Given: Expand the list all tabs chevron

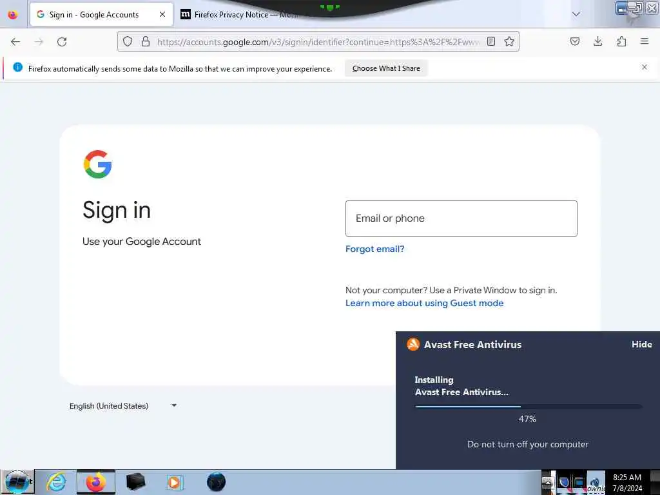Looking at the screenshot, I should pyautogui.click(x=576, y=14).
